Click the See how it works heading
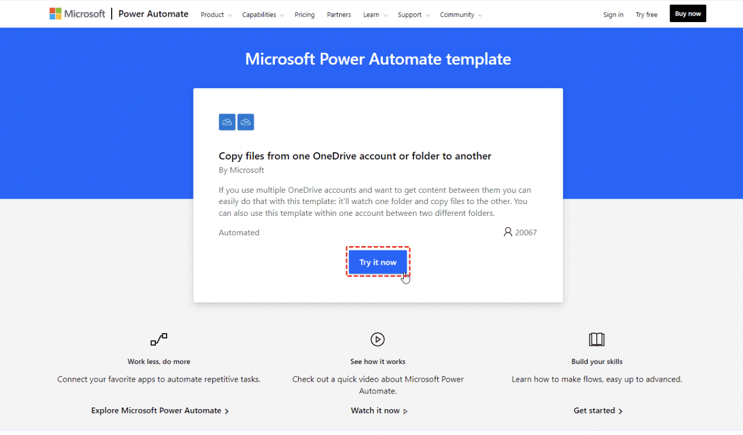The height and width of the screenshot is (435, 743). click(x=378, y=362)
